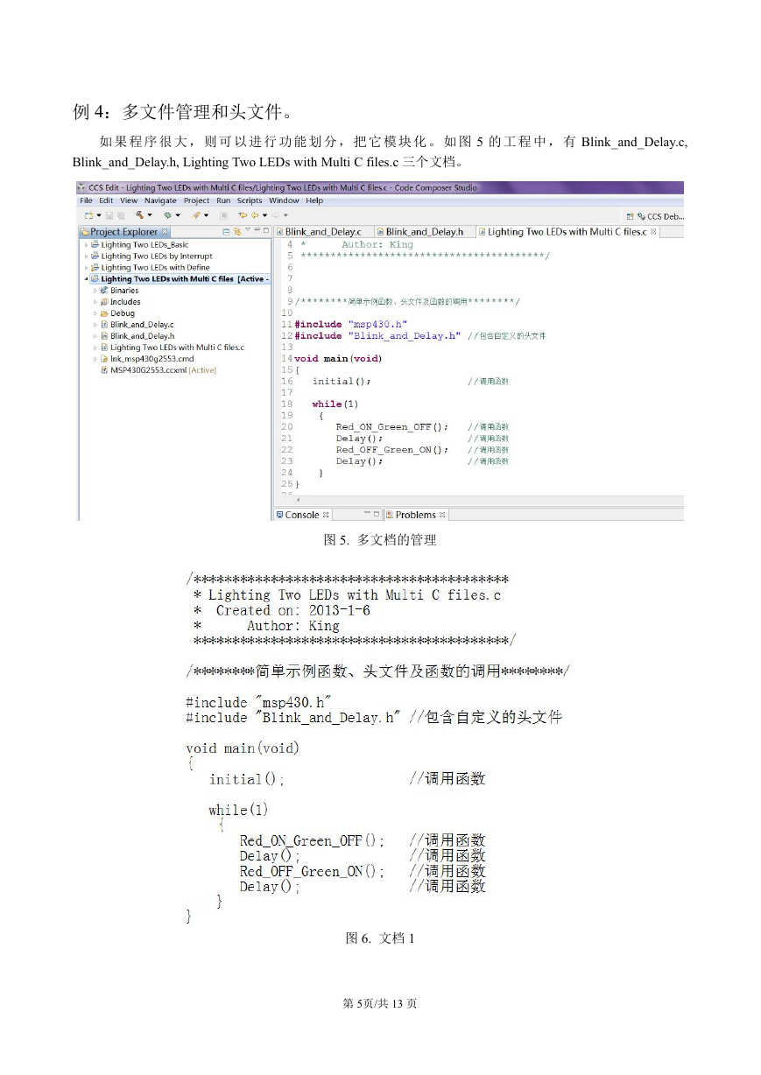761x1075 pixels.
Task: Click the Open Perspective icon
Action: (631, 216)
